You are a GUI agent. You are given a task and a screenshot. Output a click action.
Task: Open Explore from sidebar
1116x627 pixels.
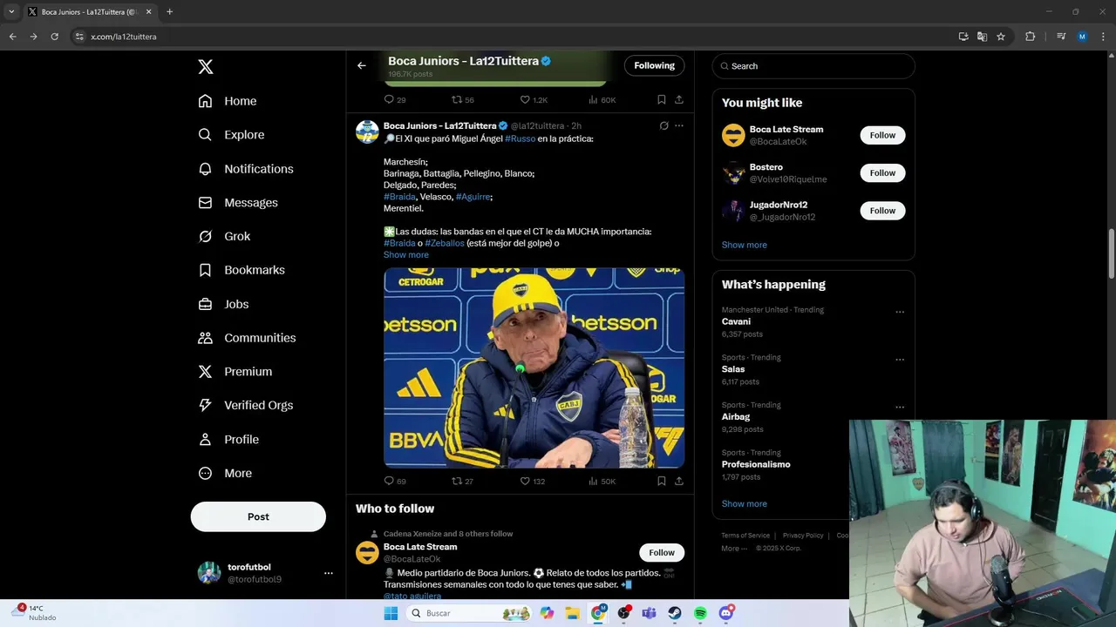point(231,135)
